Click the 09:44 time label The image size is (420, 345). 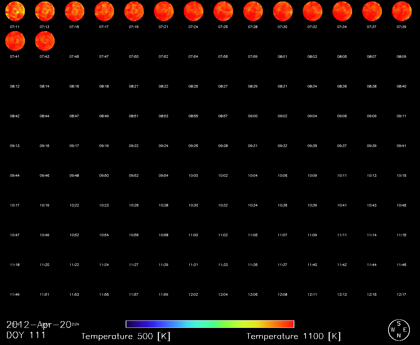coord(15,175)
